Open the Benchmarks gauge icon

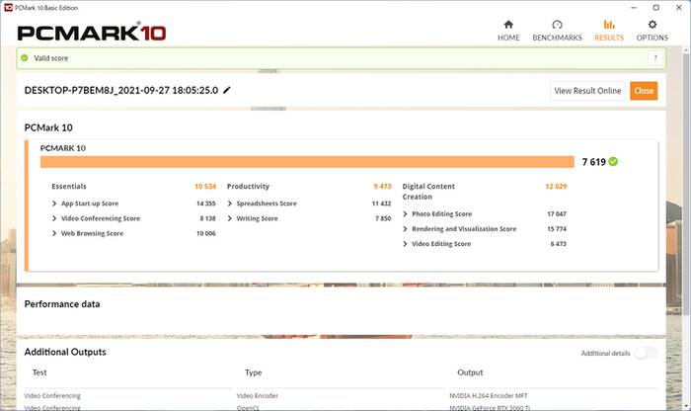[x=557, y=25]
